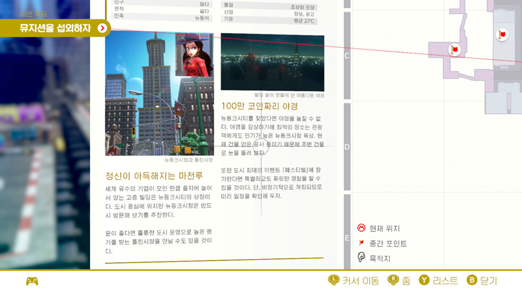The image size is (522, 293).
Task: Click the caption 빌딩 숲이 만들어 낸 아름다운 야경
Action: click(x=289, y=95)
